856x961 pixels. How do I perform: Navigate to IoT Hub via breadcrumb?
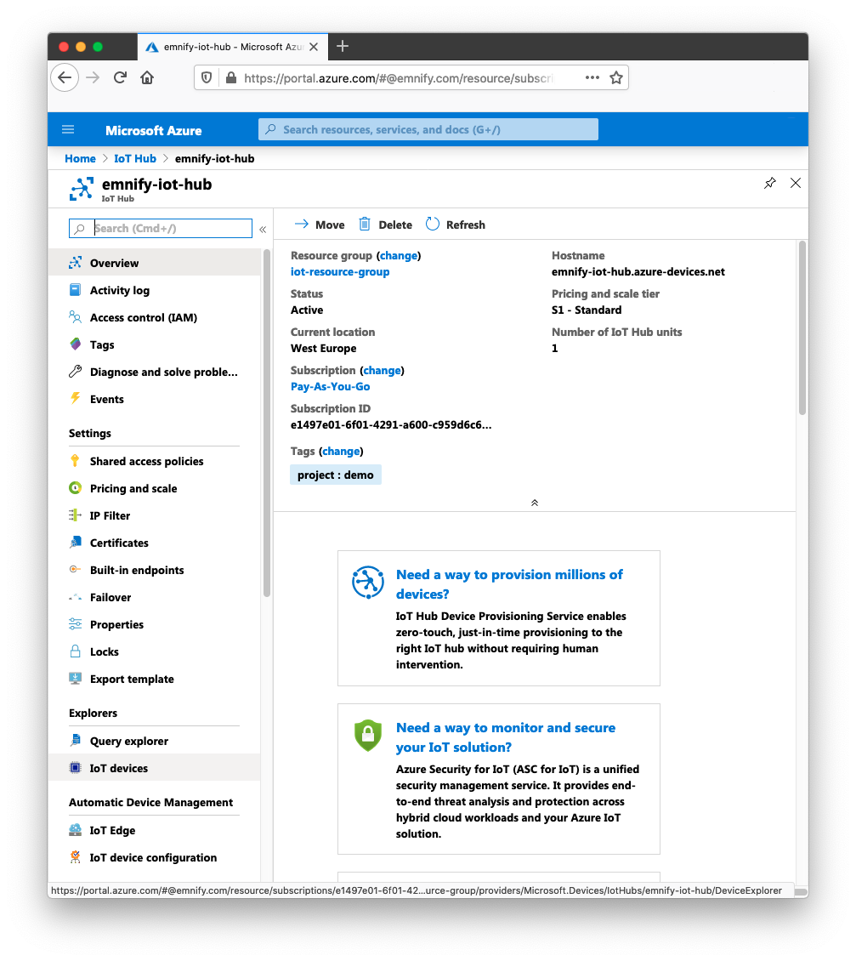pyautogui.click(x=135, y=158)
